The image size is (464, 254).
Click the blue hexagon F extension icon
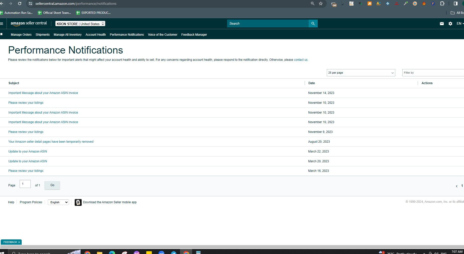433,4
